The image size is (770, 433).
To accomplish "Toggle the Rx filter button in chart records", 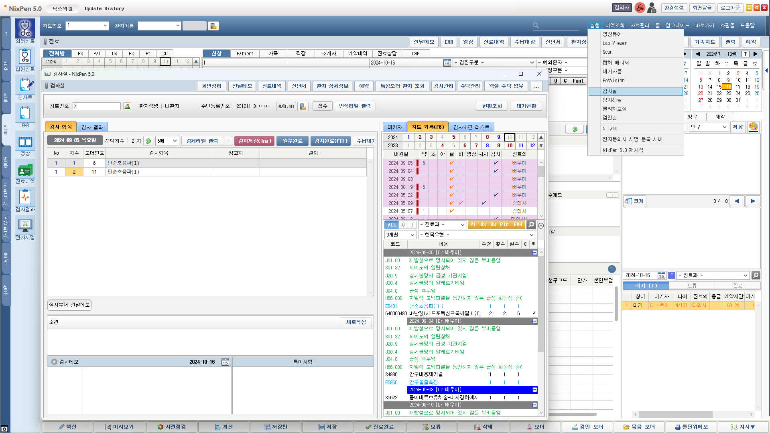I will point(493,225).
